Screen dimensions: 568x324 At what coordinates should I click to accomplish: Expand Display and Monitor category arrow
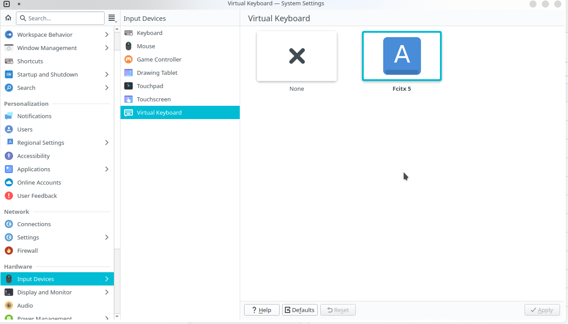[x=107, y=292]
